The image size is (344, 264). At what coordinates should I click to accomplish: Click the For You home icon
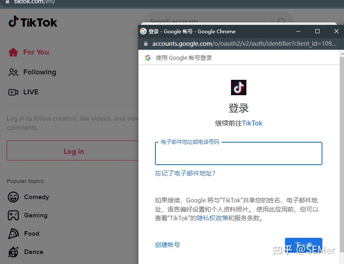[13, 52]
